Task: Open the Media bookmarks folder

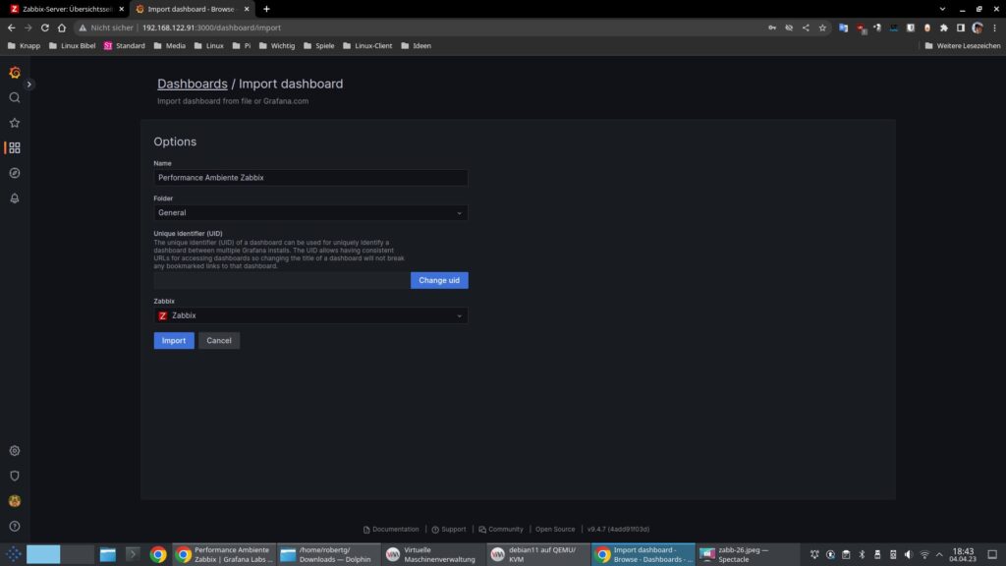Action: click(169, 45)
